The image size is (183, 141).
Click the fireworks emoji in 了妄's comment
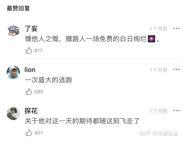click(151, 39)
